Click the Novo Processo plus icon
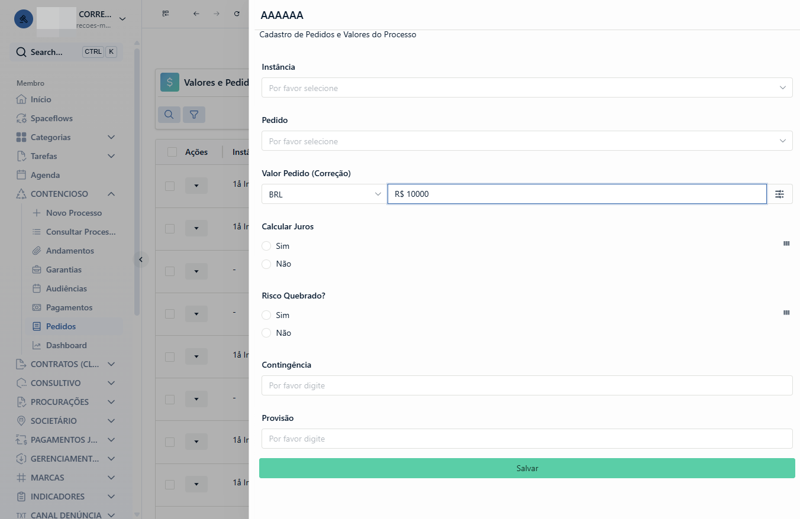The height and width of the screenshot is (519, 800). click(37, 213)
